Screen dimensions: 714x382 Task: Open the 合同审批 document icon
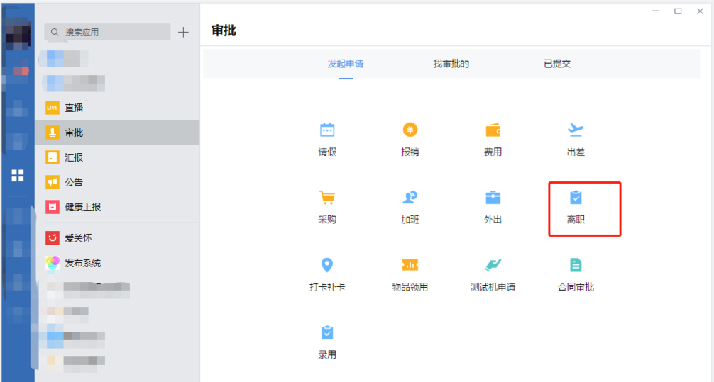[x=576, y=264]
